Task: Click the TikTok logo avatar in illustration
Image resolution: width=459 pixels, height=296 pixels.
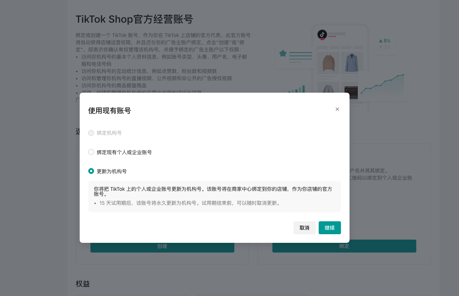Action: (x=322, y=34)
